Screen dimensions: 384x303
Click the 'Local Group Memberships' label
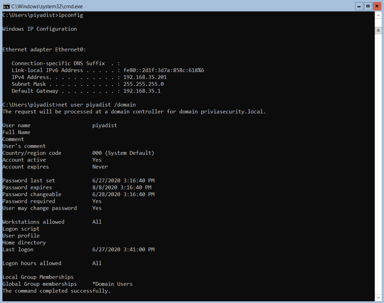[x=38, y=277]
